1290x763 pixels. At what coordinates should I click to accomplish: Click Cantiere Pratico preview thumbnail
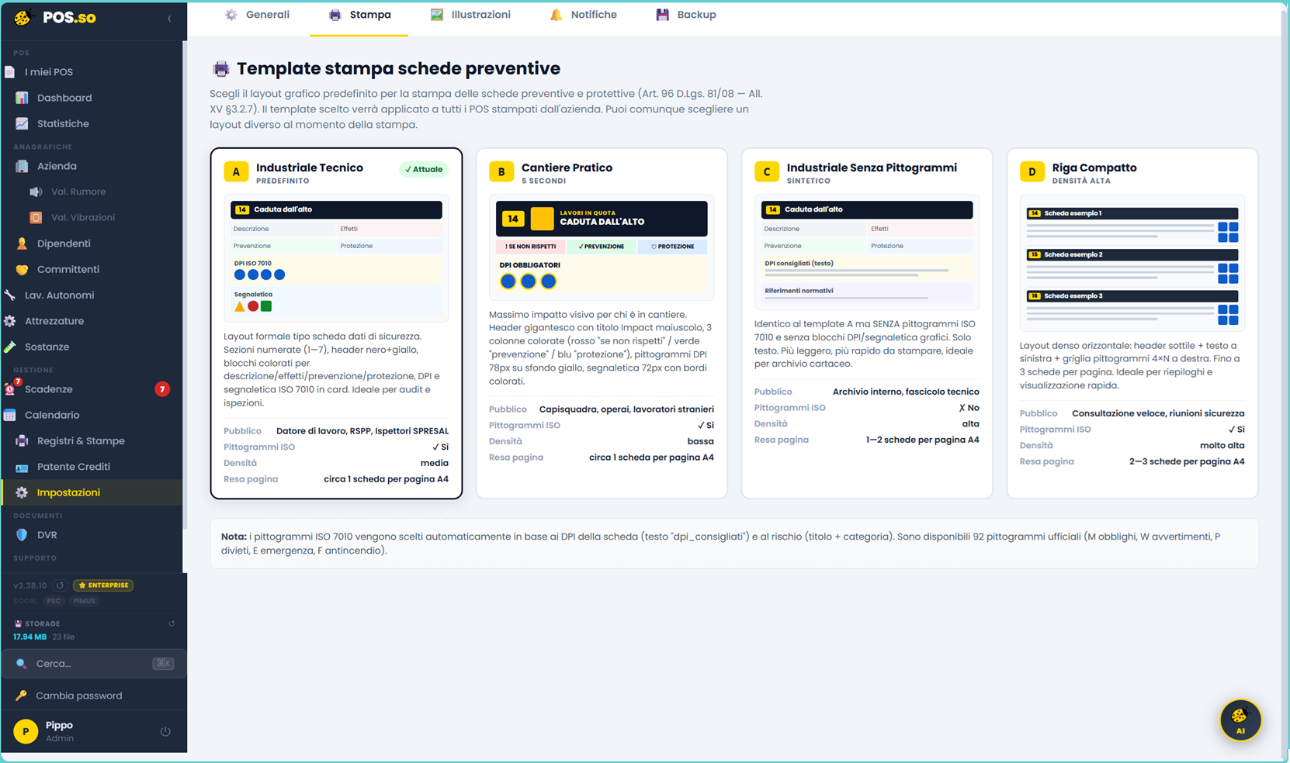(x=602, y=247)
